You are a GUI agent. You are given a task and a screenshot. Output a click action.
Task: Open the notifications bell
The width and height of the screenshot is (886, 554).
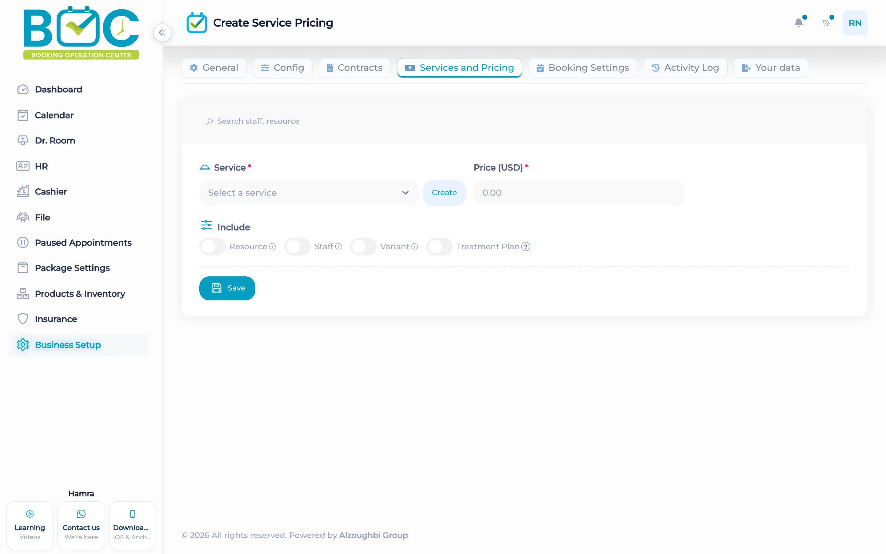799,23
